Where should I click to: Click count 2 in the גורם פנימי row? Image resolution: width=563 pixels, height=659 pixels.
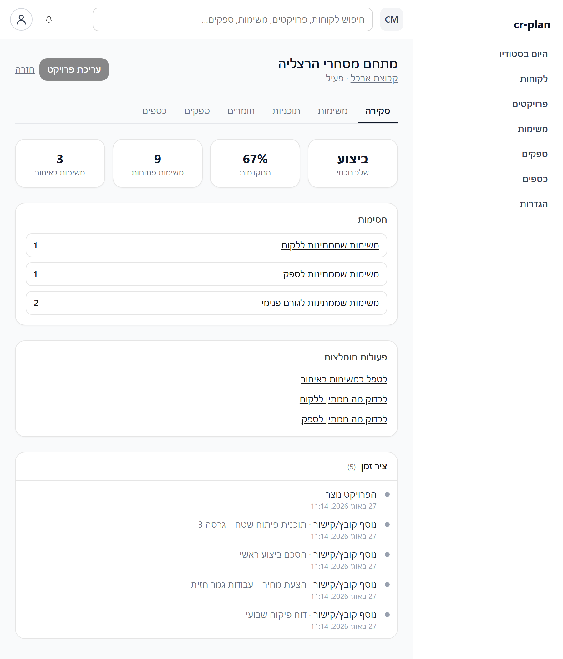(x=36, y=303)
